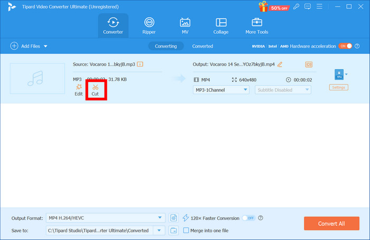The image size is (370, 240).
Task: Click the MP4 film strip icon
Action: point(196,80)
